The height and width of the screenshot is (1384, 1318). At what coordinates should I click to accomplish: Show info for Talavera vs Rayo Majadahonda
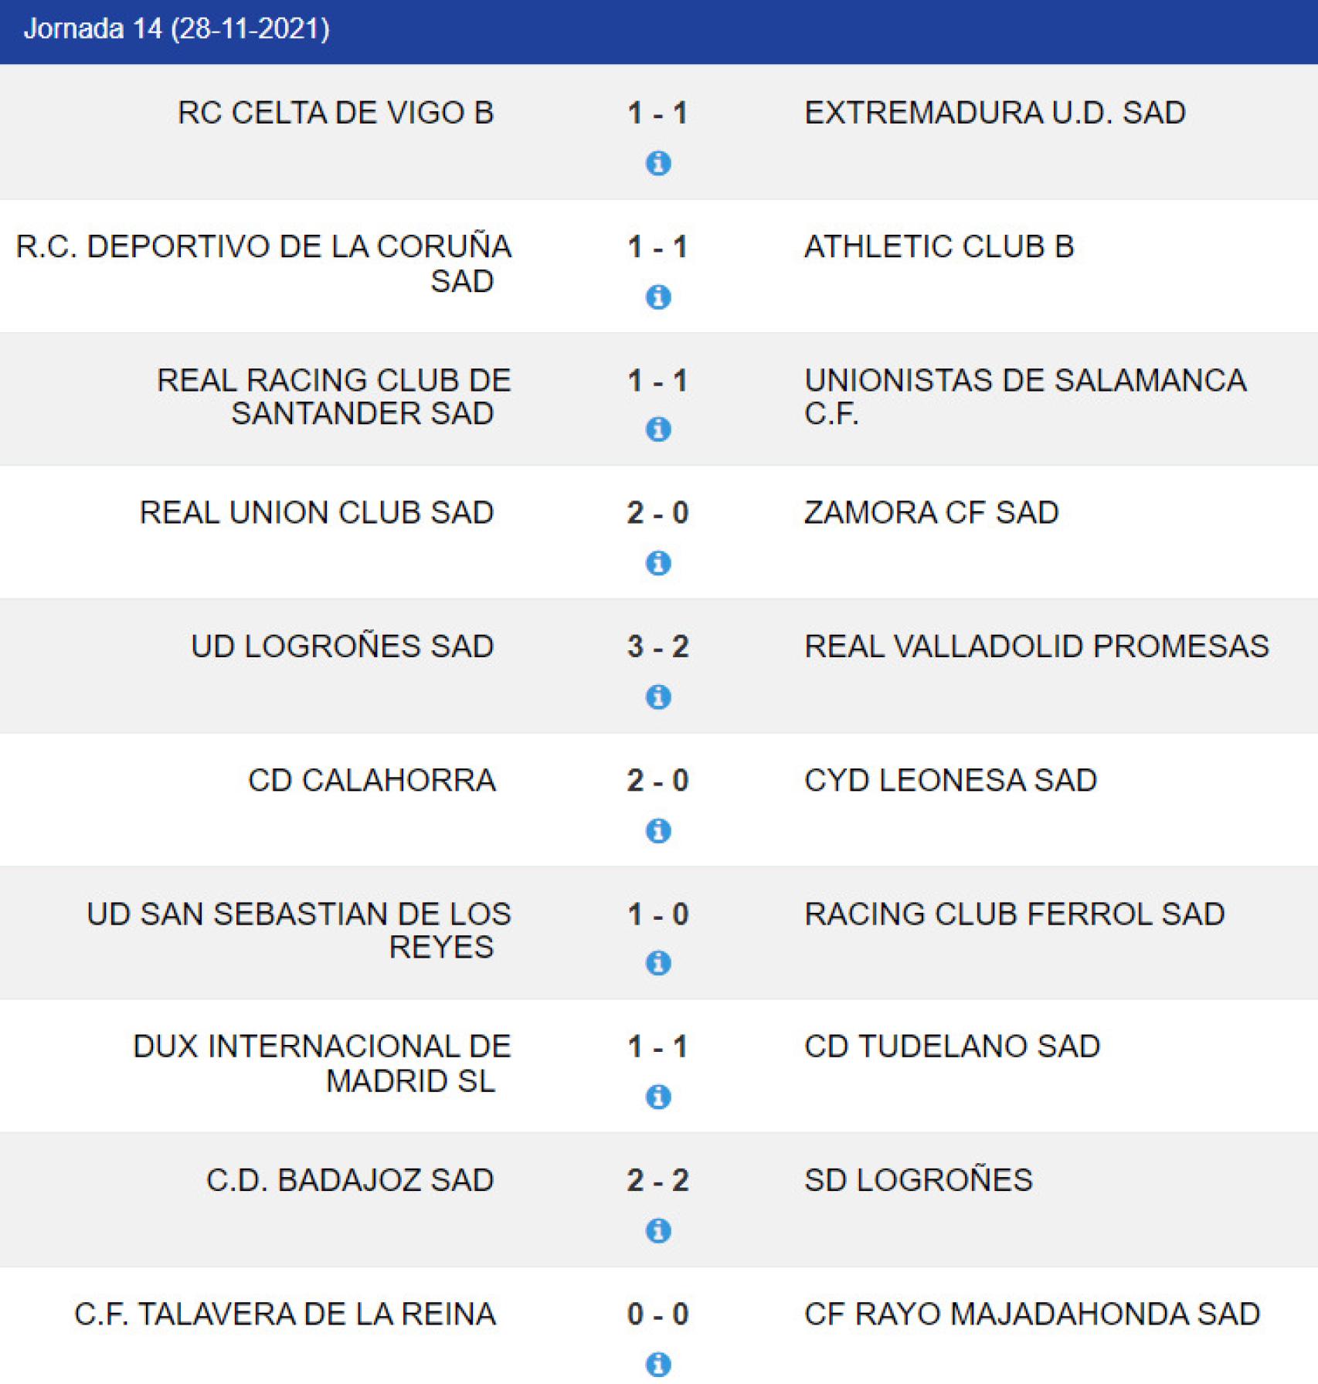(x=657, y=1363)
